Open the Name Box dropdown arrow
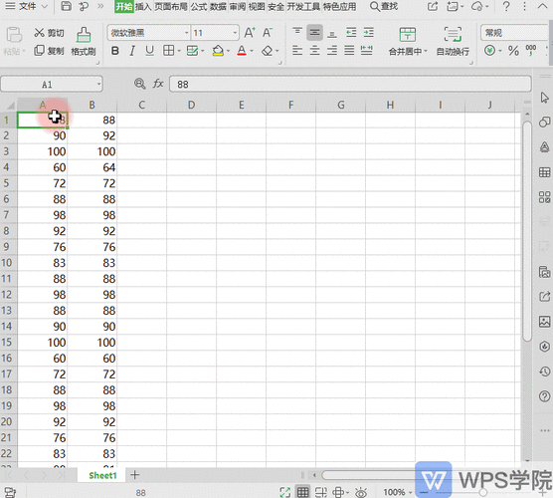The image size is (553, 498). tap(98, 85)
